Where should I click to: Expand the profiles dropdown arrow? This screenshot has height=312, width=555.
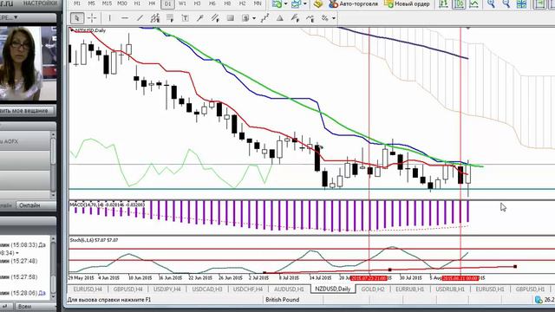click(x=304, y=4)
